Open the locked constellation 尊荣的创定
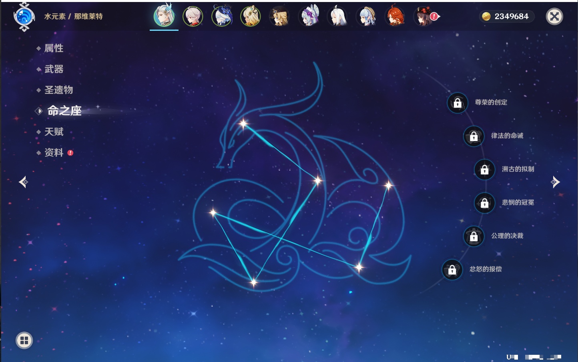Image resolution: width=578 pixels, height=362 pixels. pyautogui.click(x=458, y=103)
